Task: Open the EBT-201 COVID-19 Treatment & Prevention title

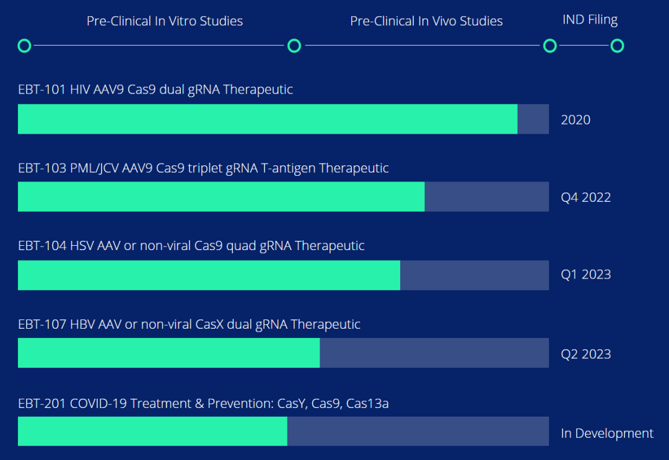Action: (203, 404)
